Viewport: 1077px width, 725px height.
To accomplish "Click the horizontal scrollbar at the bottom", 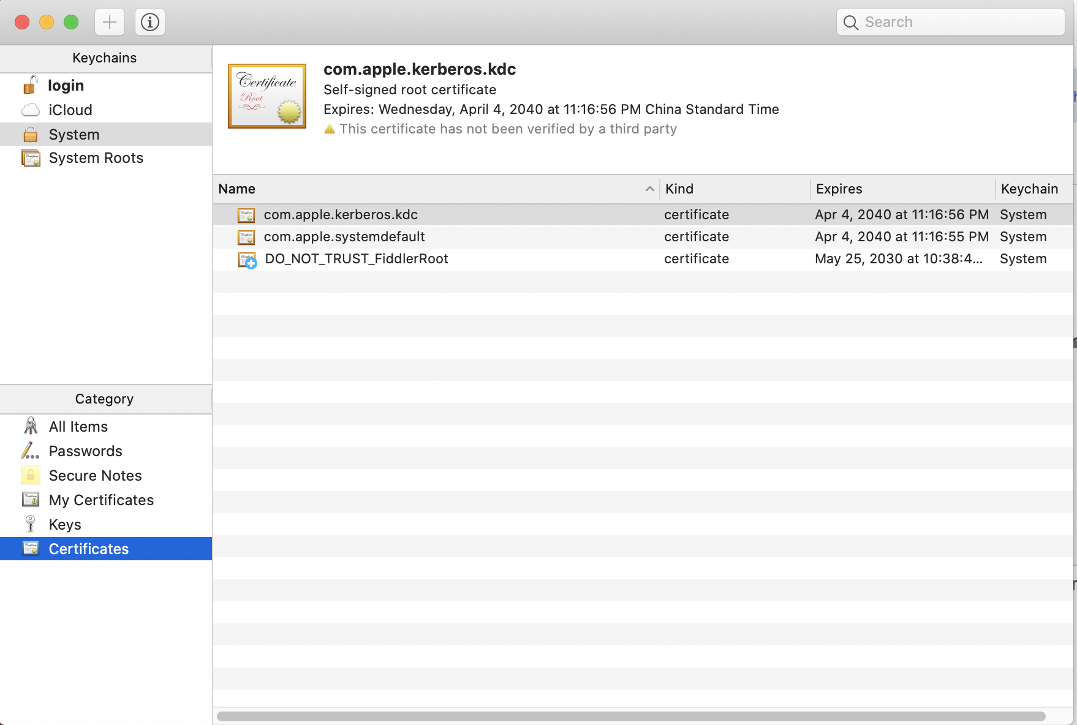I will click(x=631, y=716).
